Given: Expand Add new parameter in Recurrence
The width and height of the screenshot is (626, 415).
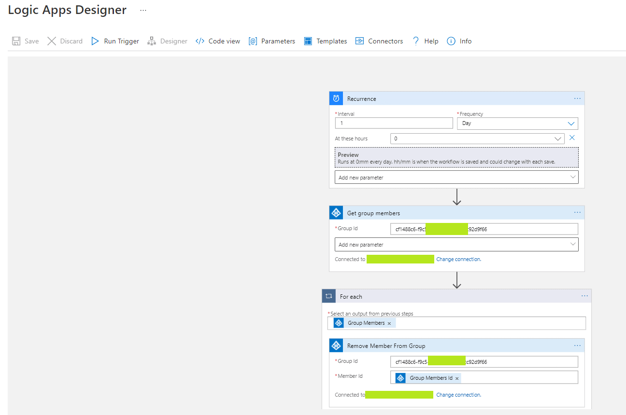Looking at the screenshot, I should click(456, 177).
